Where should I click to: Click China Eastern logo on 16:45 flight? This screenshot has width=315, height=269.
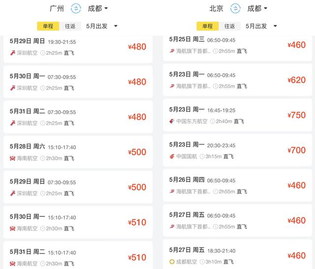(x=172, y=121)
